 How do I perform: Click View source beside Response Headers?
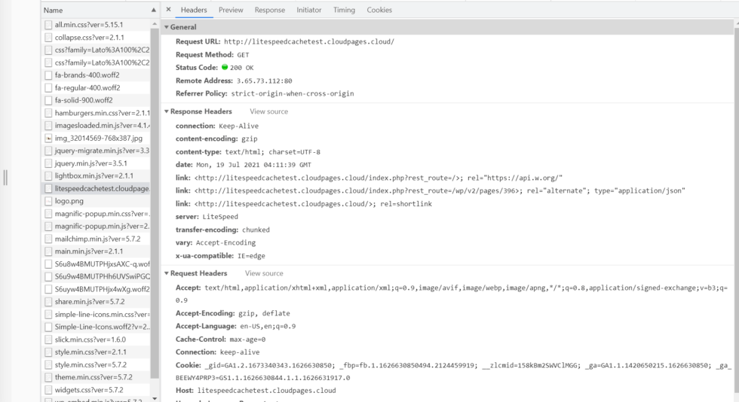(x=268, y=111)
